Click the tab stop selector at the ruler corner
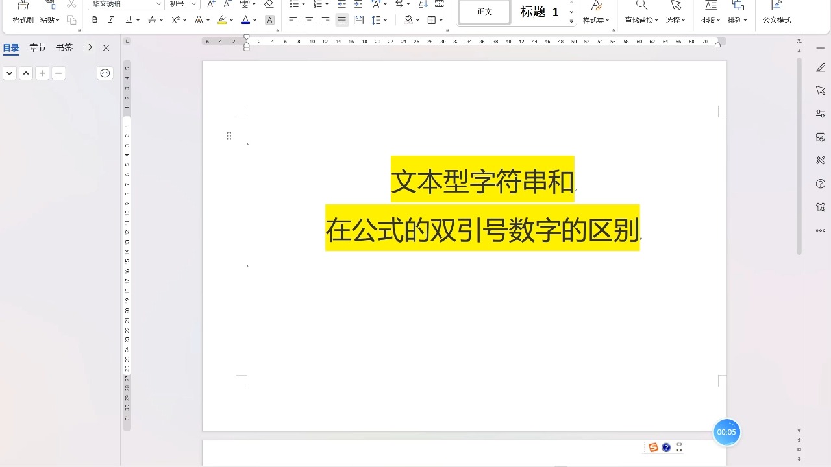The image size is (831, 467). [127, 42]
